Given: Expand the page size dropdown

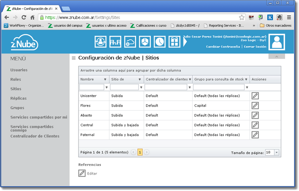Looking at the screenshot, I should pyautogui.click(x=277, y=153).
